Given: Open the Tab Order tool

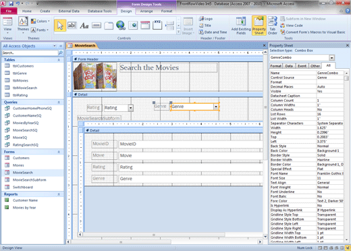Looking at the screenshot, I should click(x=273, y=26).
